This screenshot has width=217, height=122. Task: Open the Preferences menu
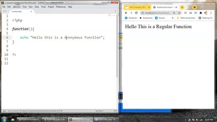click(x=61, y=7)
